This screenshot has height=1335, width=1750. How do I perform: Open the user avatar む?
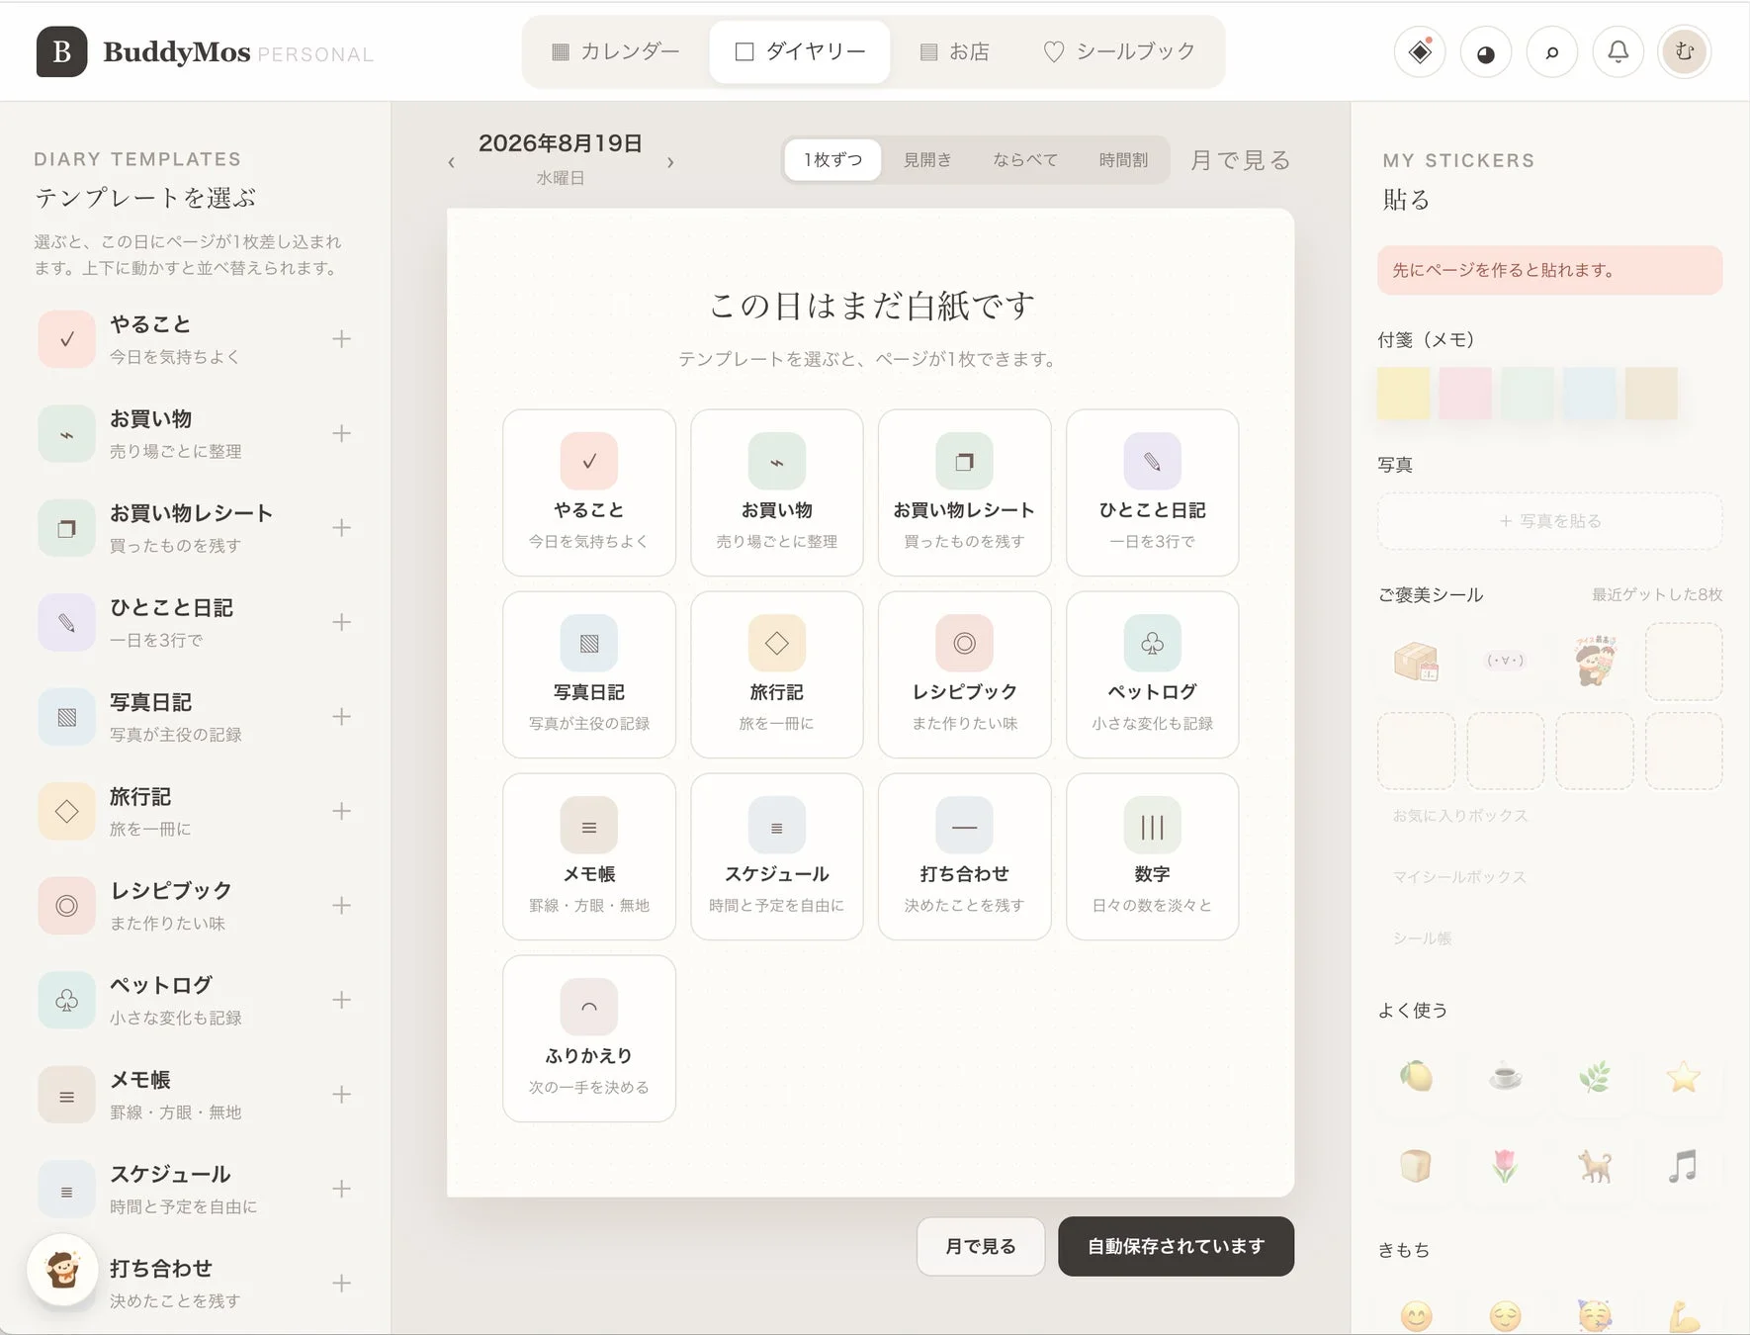click(x=1685, y=51)
